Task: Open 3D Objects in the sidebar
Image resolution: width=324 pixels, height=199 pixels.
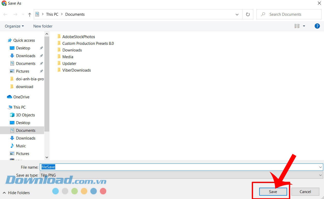Action: (x=25, y=115)
